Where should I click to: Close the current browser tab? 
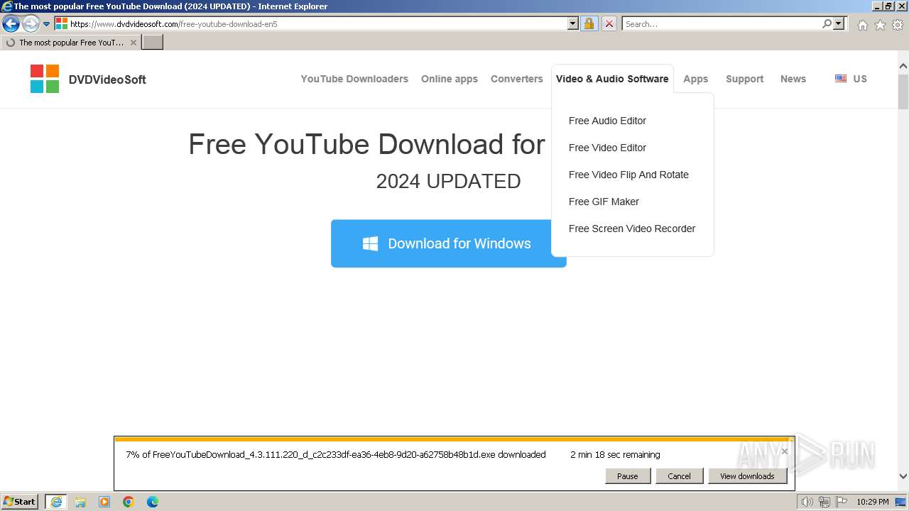tap(133, 43)
